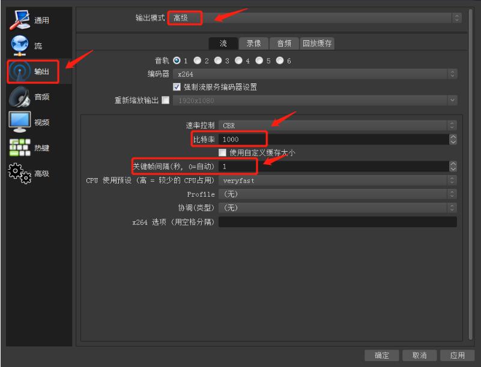
Task: Open the Profile (无) dropdown
Action: coord(337,194)
